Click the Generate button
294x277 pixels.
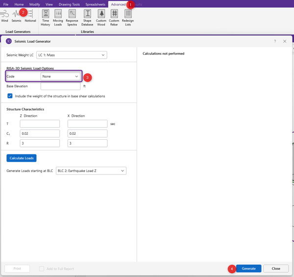(248, 269)
